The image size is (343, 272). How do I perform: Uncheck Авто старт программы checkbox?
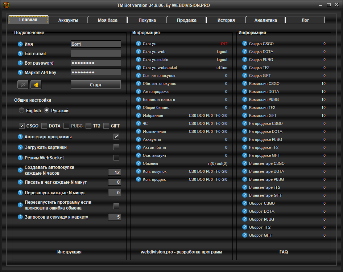pyautogui.click(x=116, y=137)
